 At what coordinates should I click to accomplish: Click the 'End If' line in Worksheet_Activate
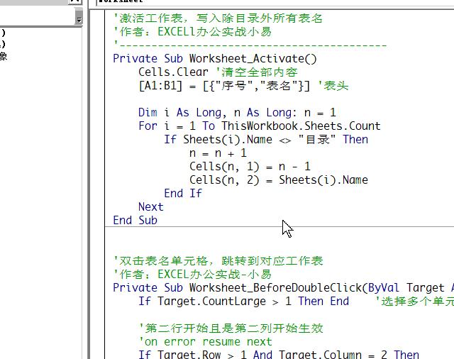pyautogui.click(x=183, y=194)
